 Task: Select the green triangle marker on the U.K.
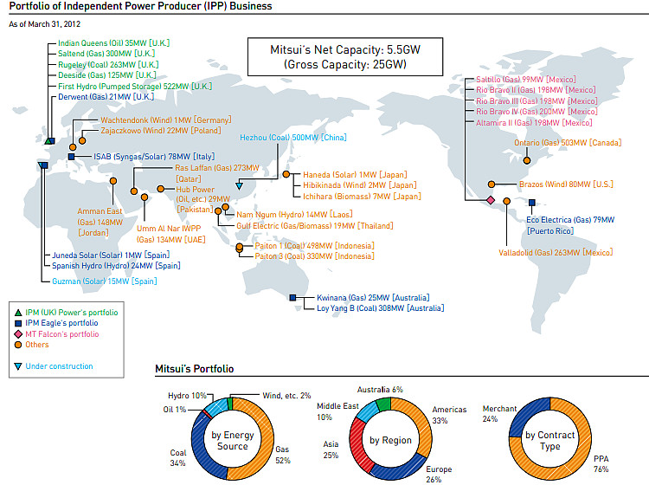[x=48, y=141]
